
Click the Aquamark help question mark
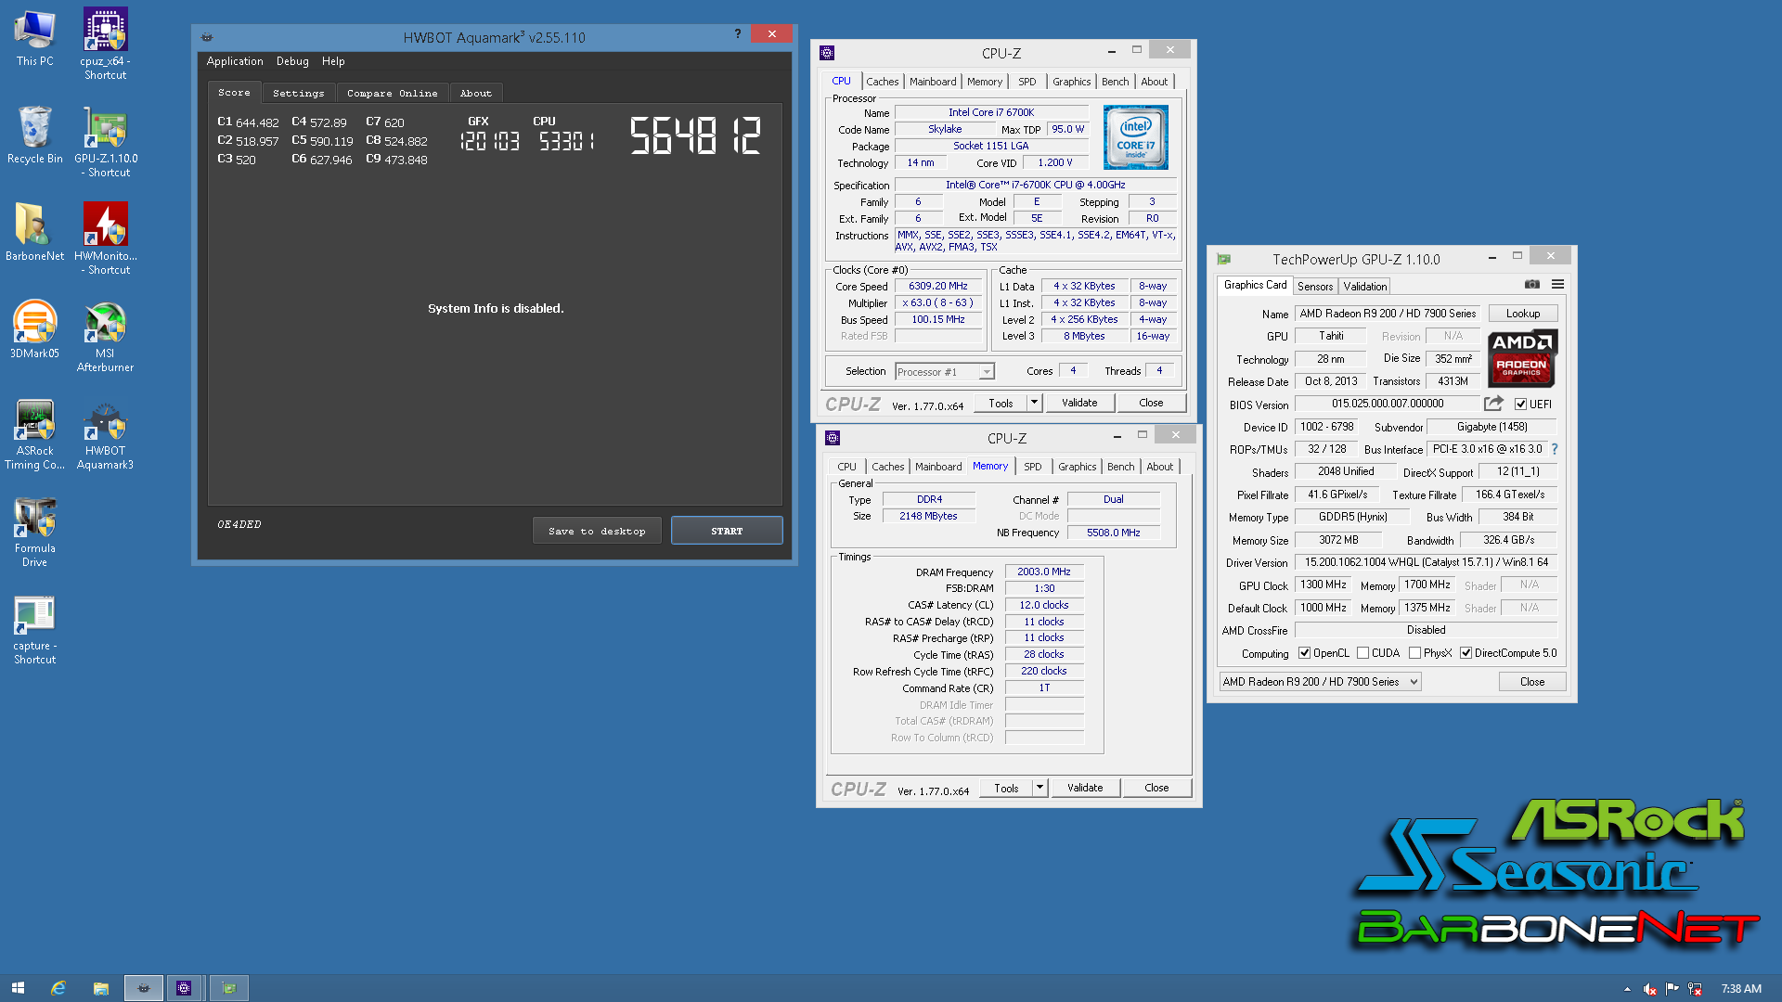coord(738,33)
